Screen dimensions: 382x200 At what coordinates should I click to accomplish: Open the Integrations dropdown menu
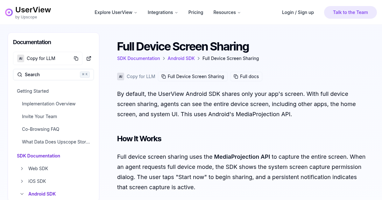(163, 12)
